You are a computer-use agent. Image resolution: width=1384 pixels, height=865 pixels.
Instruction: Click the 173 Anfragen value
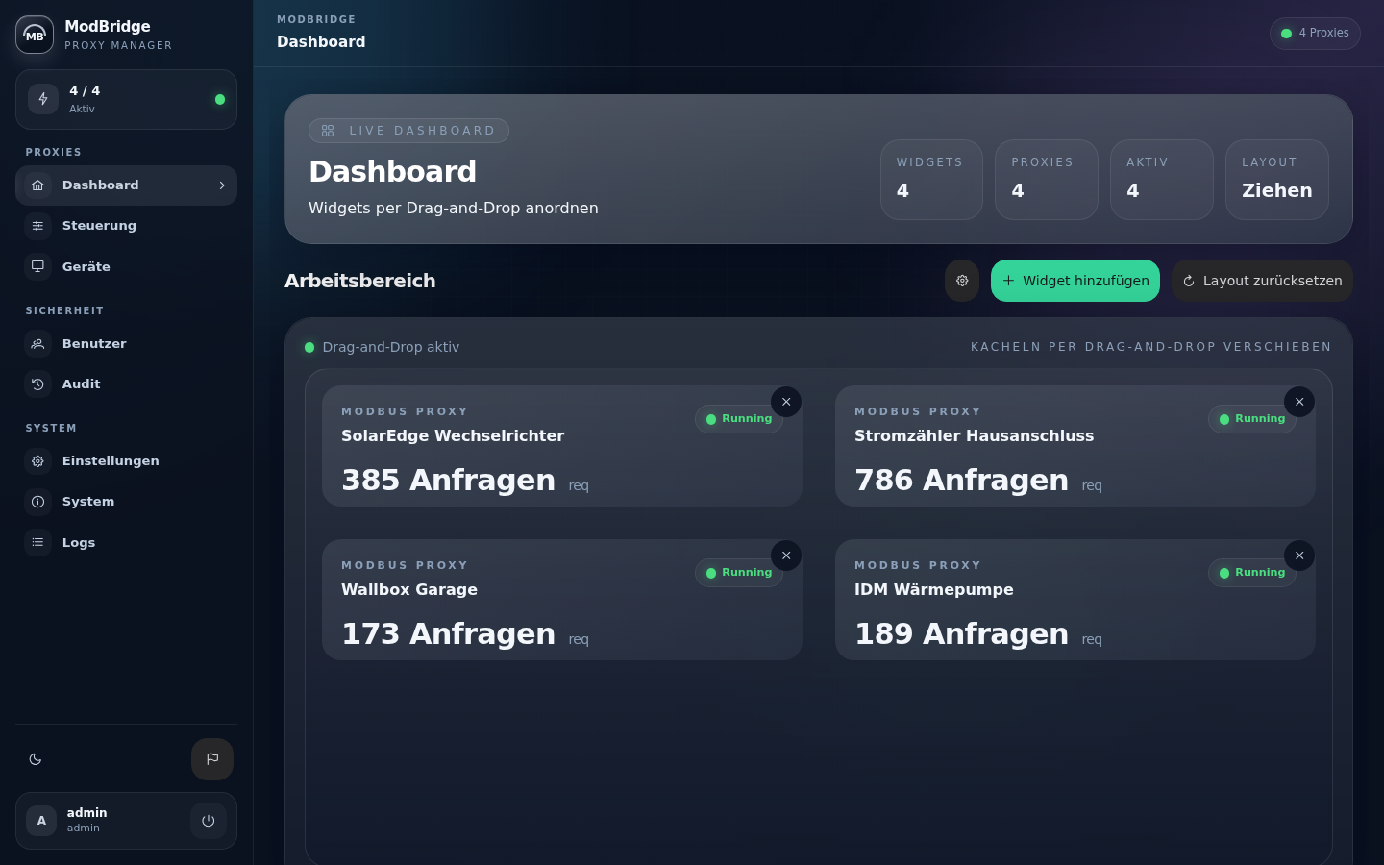[448, 633]
